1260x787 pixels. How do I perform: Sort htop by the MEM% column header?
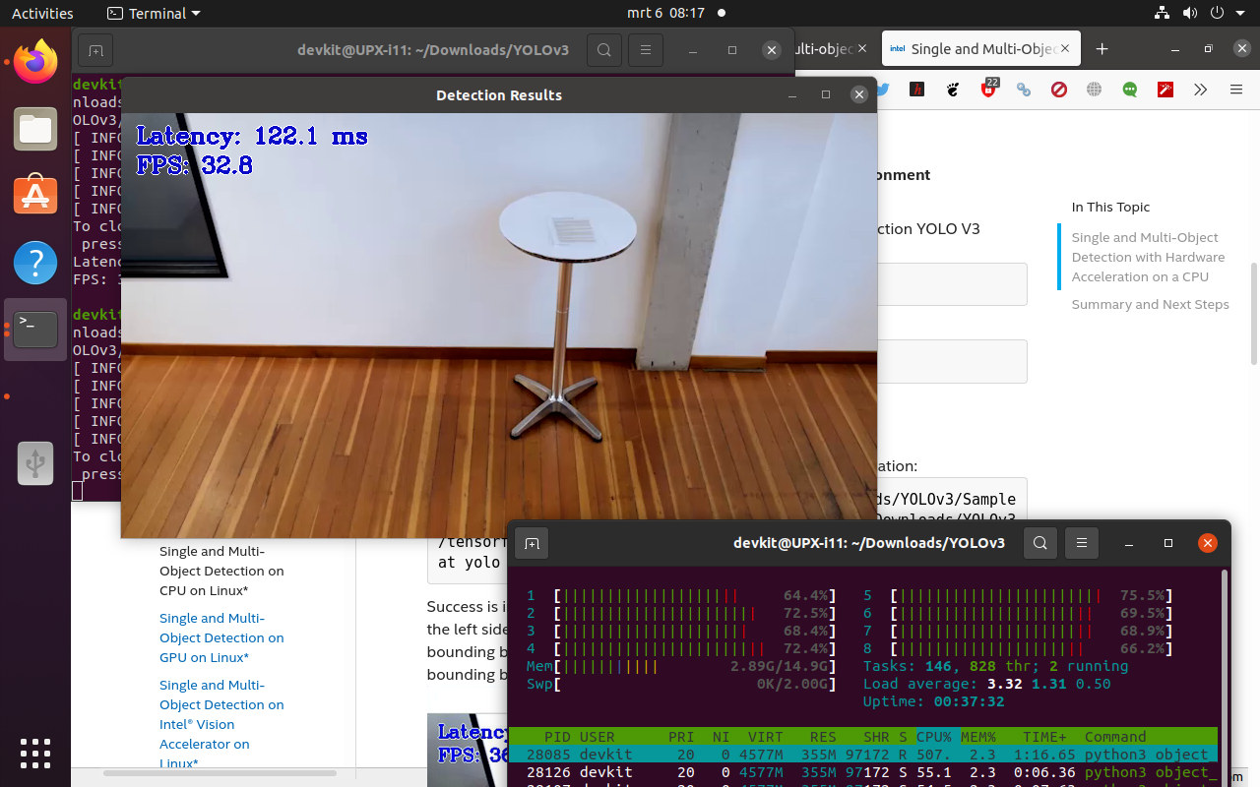[x=979, y=736]
